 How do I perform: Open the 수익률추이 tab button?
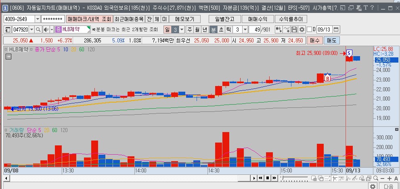(x=291, y=19)
